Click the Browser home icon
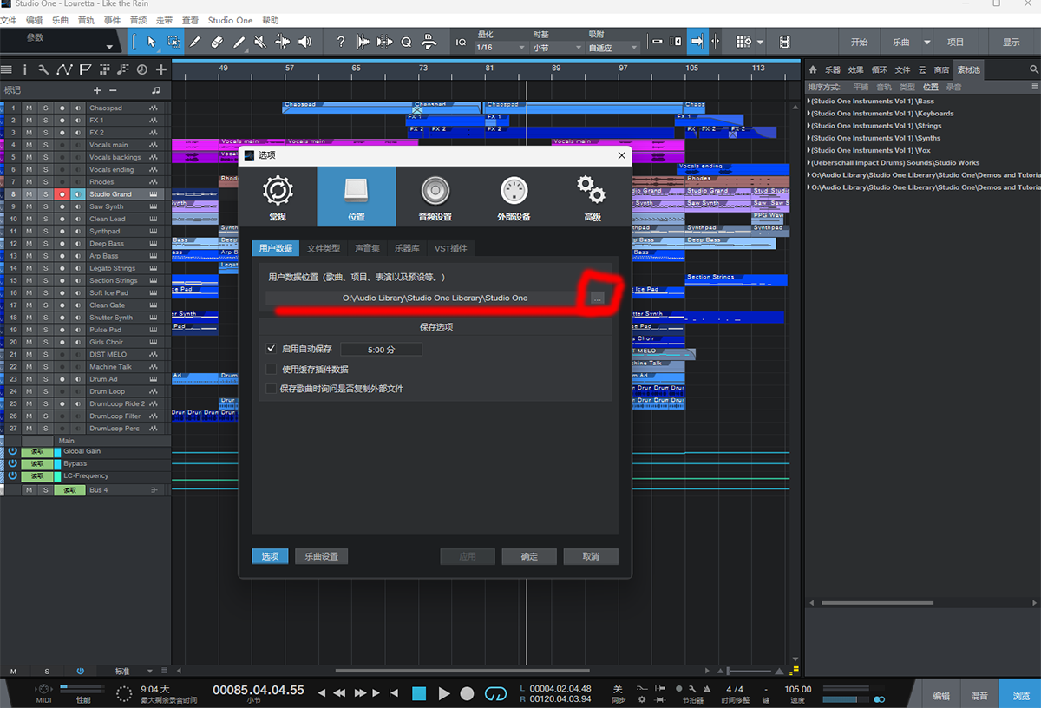This screenshot has width=1041, height=708. [x=814, y=69]
